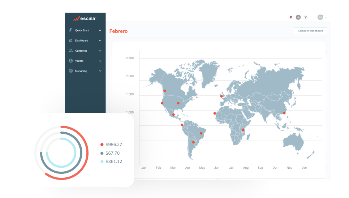Select the $986.27 legend value
Image resolution: width=349 pixels, height=198 pixels.
(x=114, y=145)
